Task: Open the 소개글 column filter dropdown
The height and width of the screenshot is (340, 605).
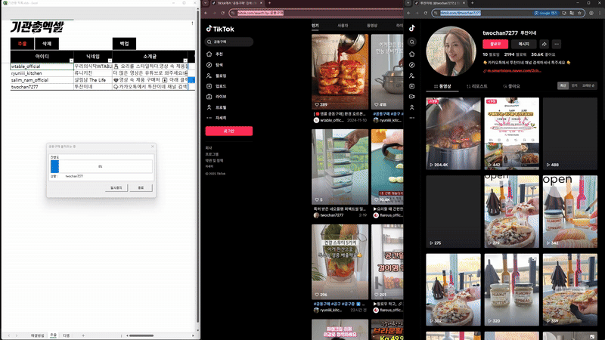Action: click(x=185, y=60)
